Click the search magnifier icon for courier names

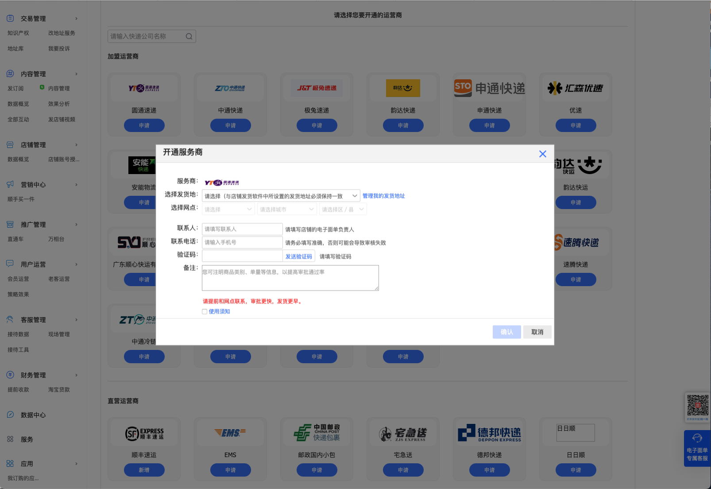click(189, 36)
